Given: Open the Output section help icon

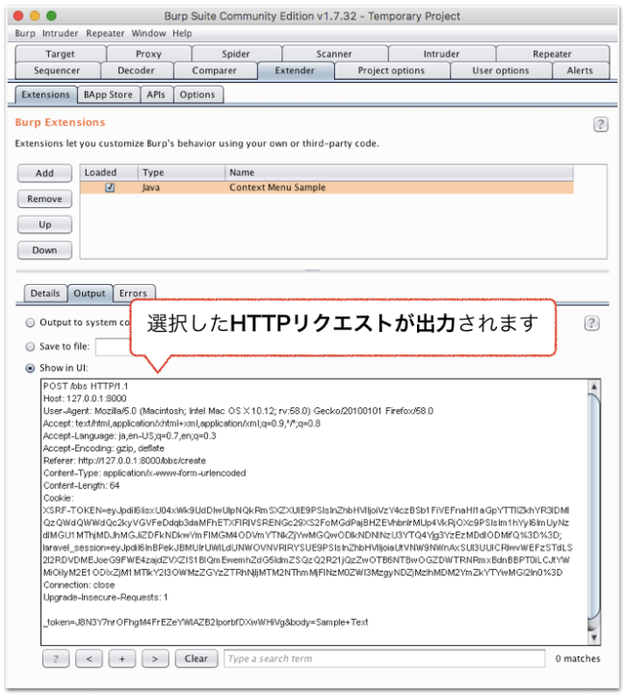Looking at the screenshot, I should pos(591,323).
